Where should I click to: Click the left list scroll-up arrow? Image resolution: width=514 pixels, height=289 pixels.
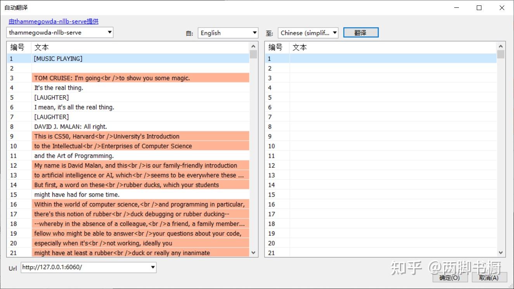tap(254, 46)
